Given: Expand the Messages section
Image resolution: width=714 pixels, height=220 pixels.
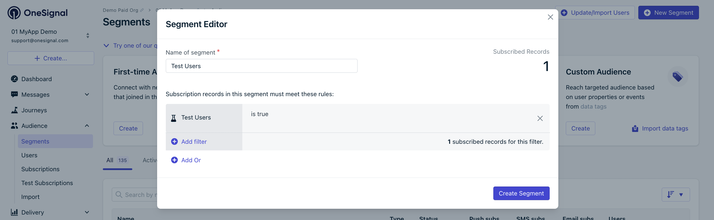Looking at the screenshot, I should [87, 94].
